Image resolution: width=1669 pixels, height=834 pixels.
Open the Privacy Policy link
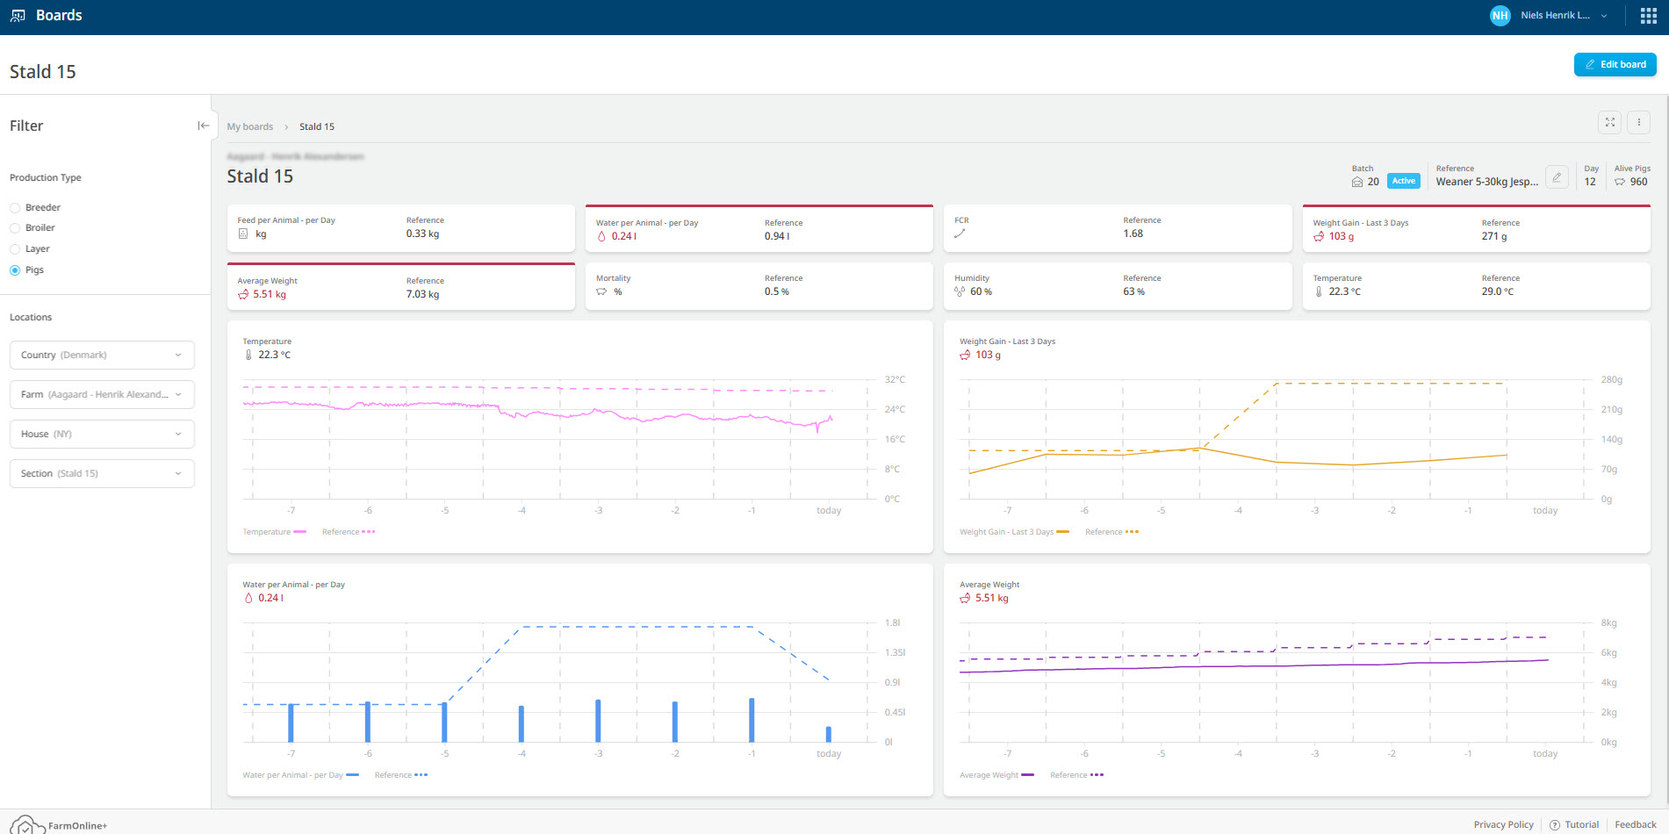[x=1503, y=825]
